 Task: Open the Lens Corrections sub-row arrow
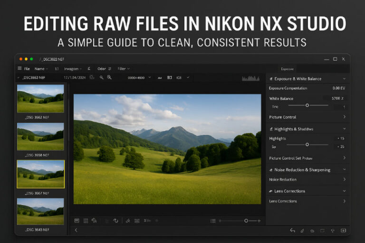click(344, 201)
